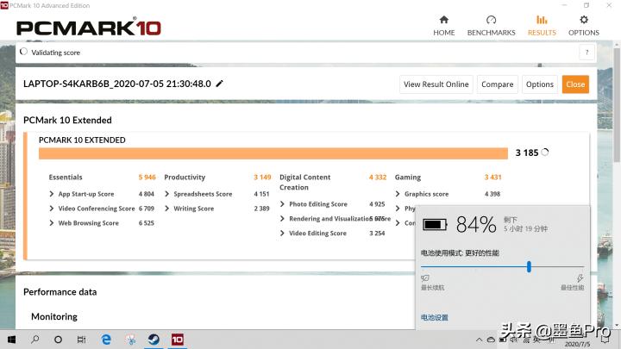The width and height of the screenshot is (621, 349).
Task: Click the Monitoring heading
Action: [x=54, y=316]
